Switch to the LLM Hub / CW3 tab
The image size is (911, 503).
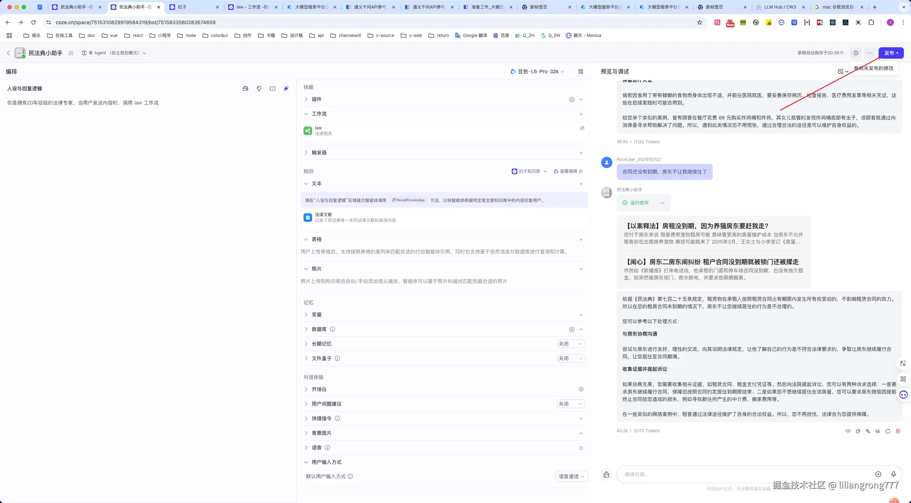pyautogui.click(x=779, y=7)
